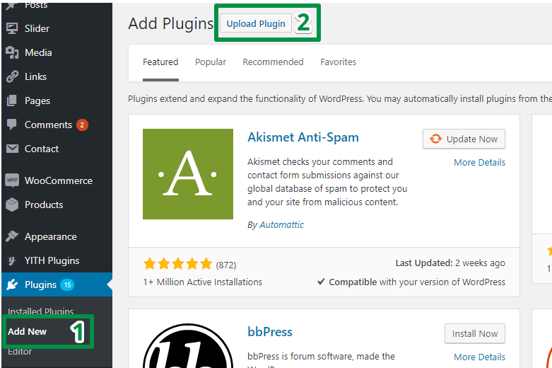This screenshot has height=368, width=552.
Task: Open Appearance using the paintbrush icon
Action: (x=12, y=236)
